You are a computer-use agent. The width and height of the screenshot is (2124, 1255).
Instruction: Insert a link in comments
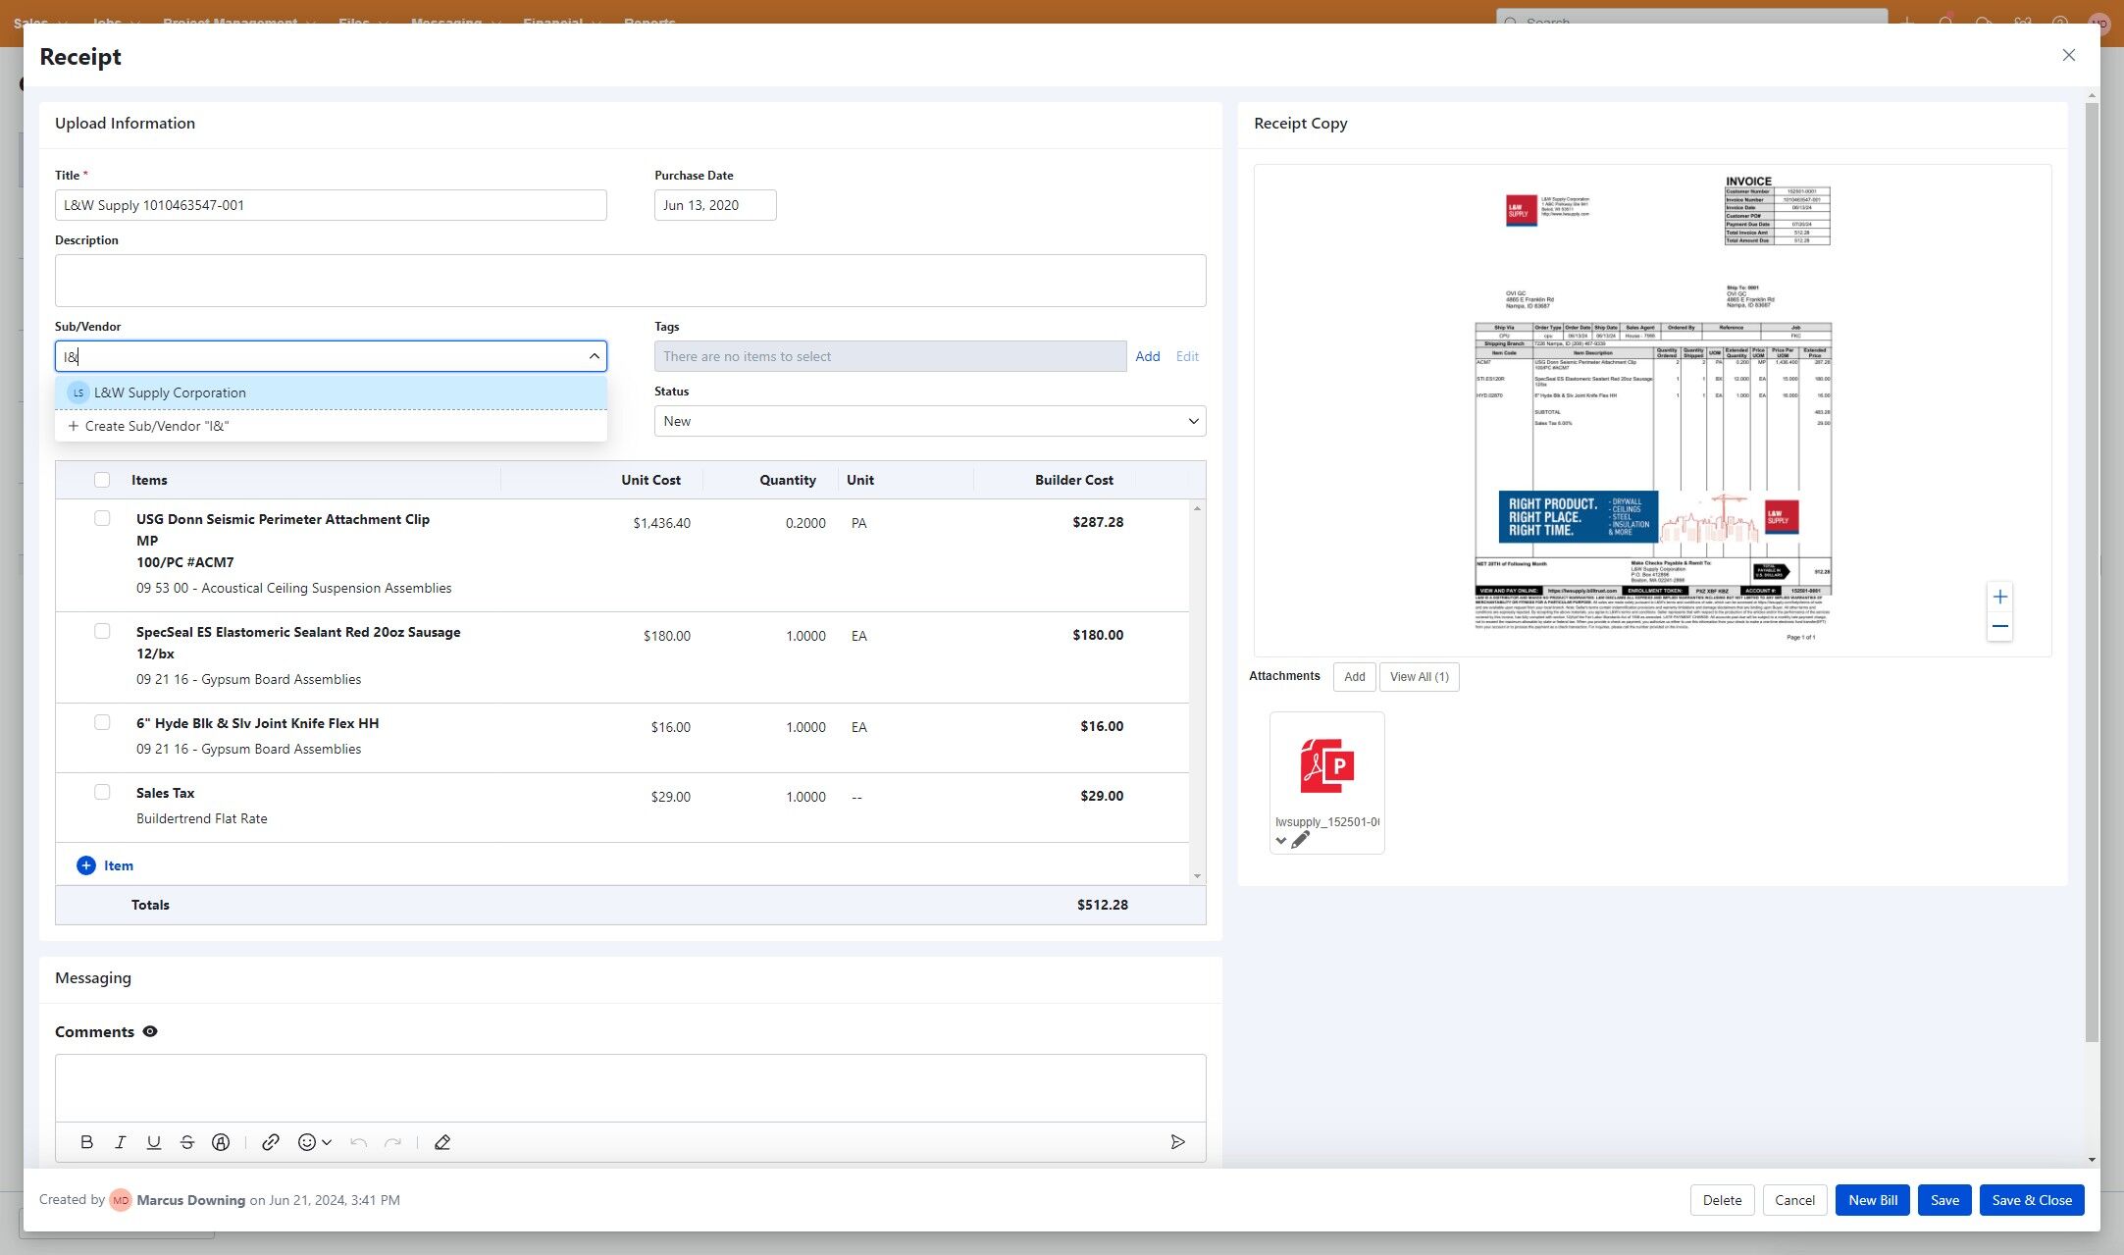click(271, 1142)
